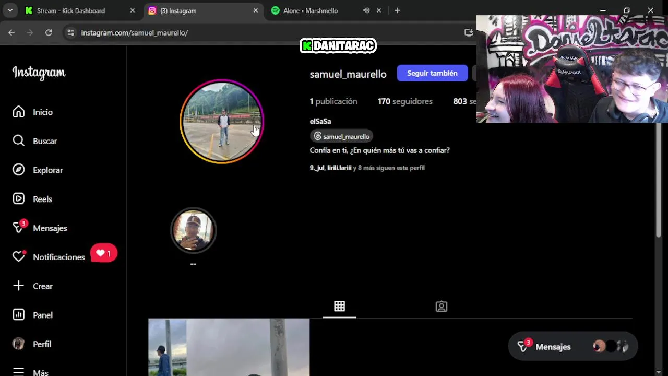
Task: Click browser forward arrow
Action: (30, 32)
